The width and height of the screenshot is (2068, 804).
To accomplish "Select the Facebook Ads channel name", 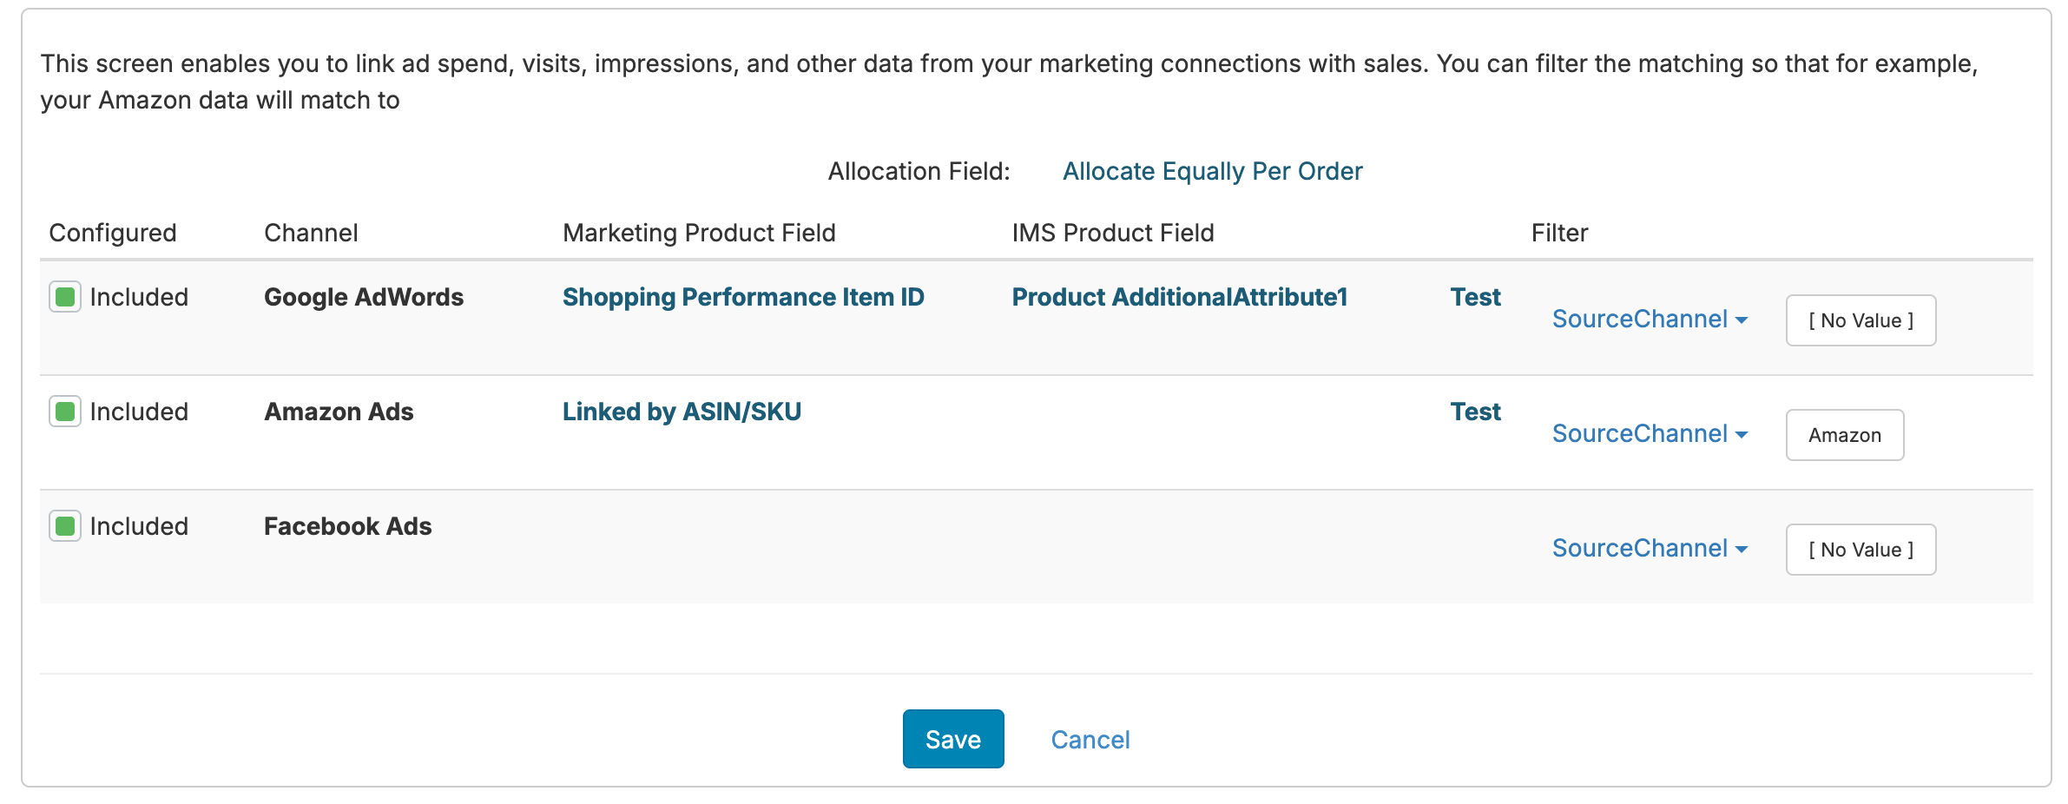I will 347,526.
